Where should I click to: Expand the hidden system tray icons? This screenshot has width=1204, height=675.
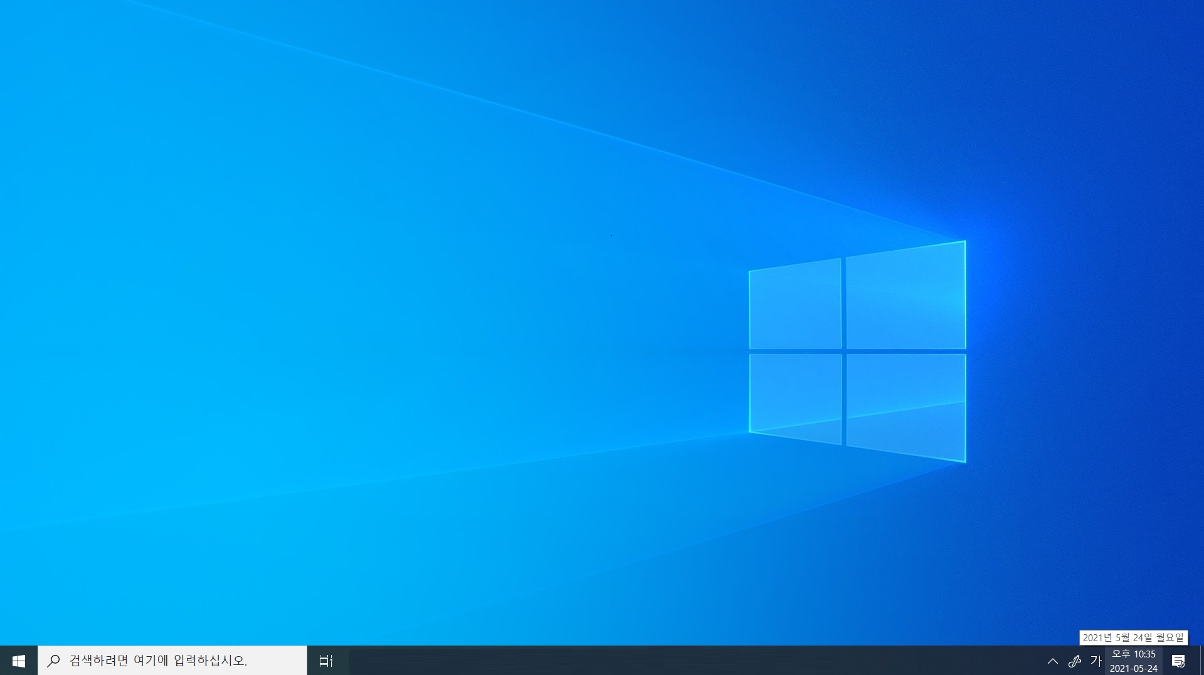click(x=1053, y=661)
